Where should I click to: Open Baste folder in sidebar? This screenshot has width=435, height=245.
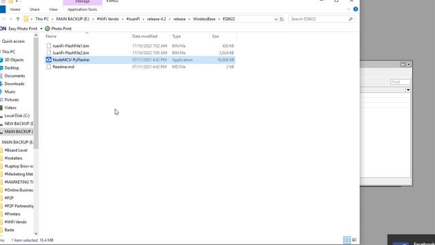tap(9, 230)
